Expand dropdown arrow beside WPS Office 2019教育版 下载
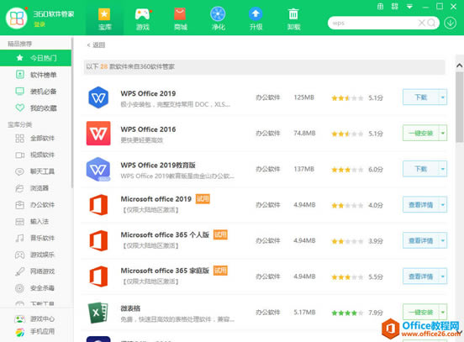464x342 pixels. (443, 169)
